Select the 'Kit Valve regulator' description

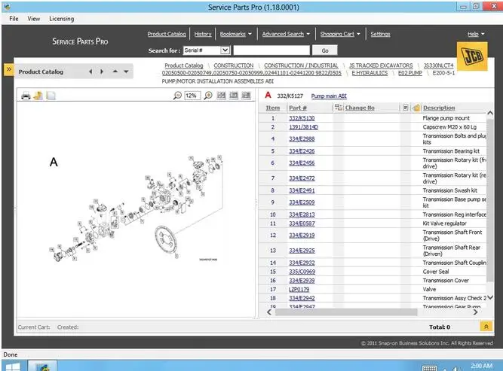(x=444, y=224)
